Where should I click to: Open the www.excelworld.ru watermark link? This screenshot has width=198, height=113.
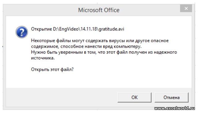click(x=175, y=108)
